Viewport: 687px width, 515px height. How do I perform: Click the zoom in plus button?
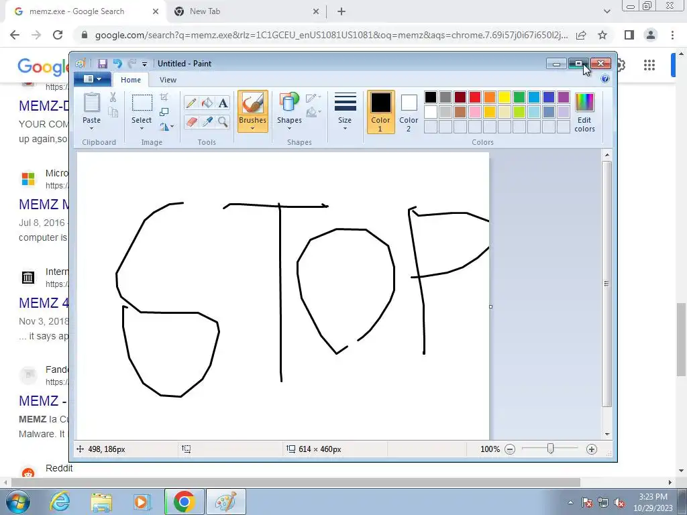point(592,449)
